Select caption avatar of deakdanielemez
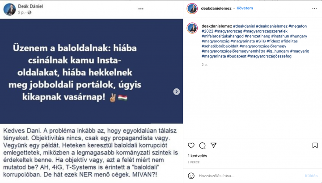The height and width of the screenshot is (183, 322). 192,28
